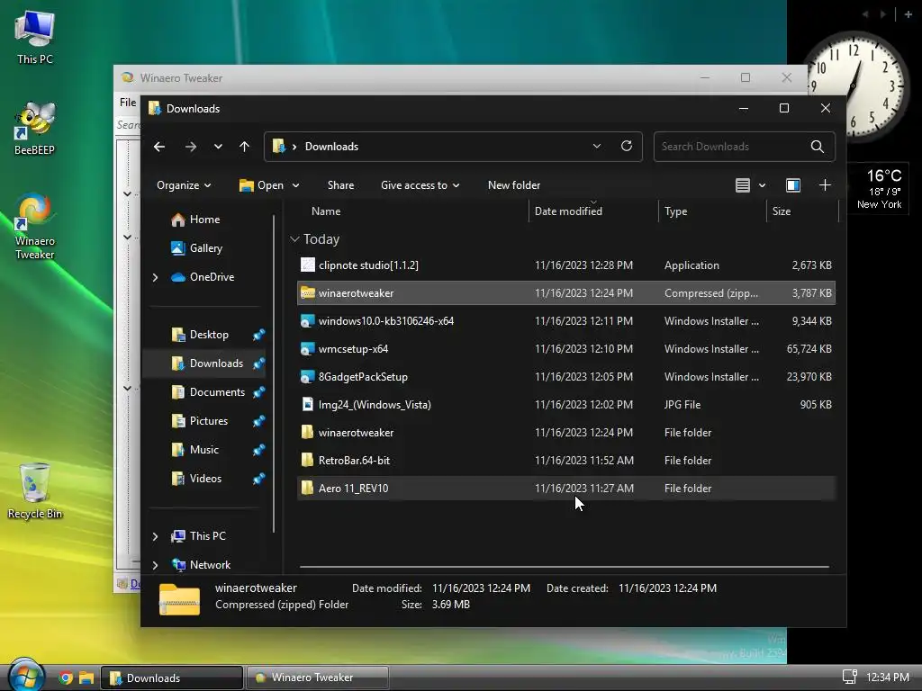This screenshot has height=691, width=922.
Task: Expand the Open dropdown arrow
Action: (x=295, y=185)
